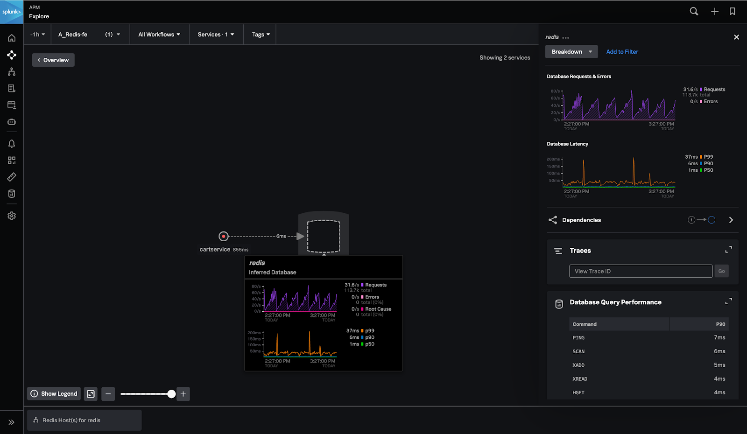Image resolution: width=747 pixels, height=434 pixels.
Task: Open the settings gear in the sidebar
Action: click(x=12, y=215)
